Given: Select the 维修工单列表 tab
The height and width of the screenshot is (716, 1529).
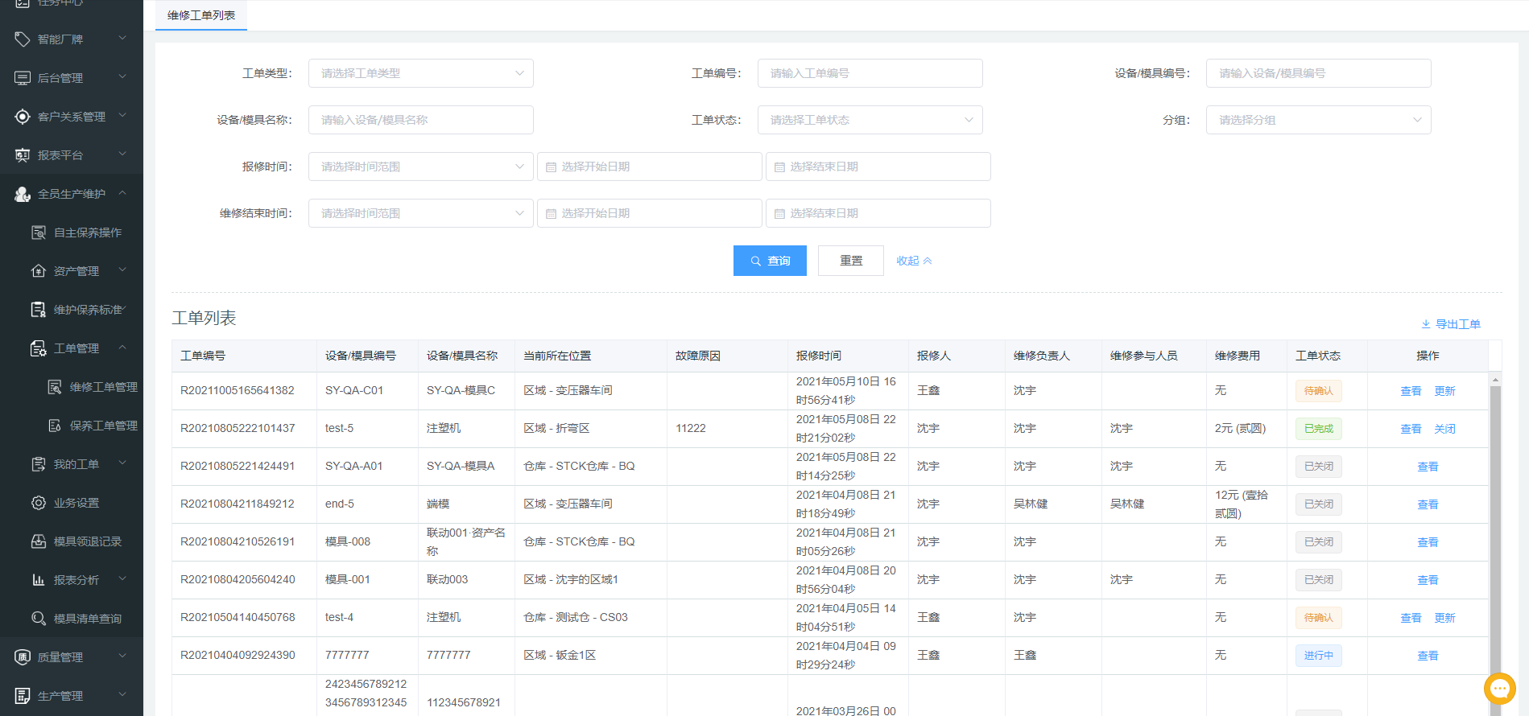Looking at the screenshot, I should click(x=201, y=15).
